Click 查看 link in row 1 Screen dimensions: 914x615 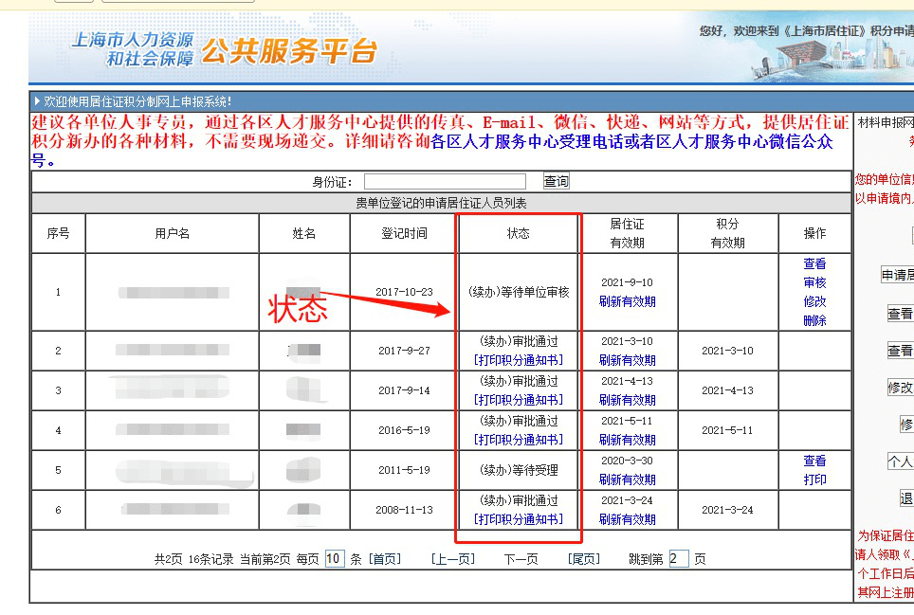click(x=814, y=263)
